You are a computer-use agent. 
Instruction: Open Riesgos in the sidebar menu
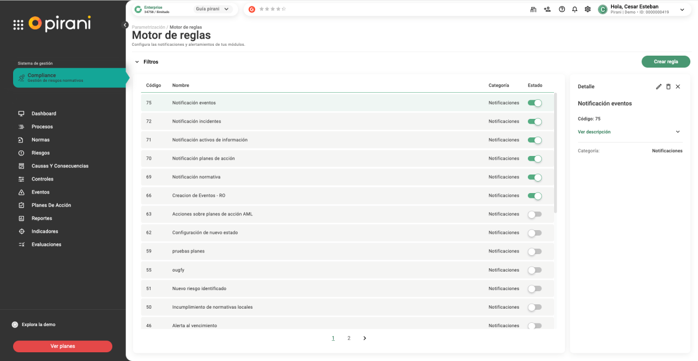coord(40,153)
